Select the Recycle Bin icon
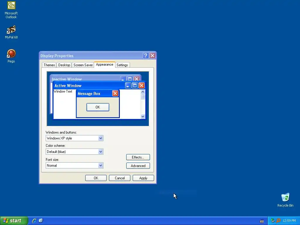 click(285, 200)
